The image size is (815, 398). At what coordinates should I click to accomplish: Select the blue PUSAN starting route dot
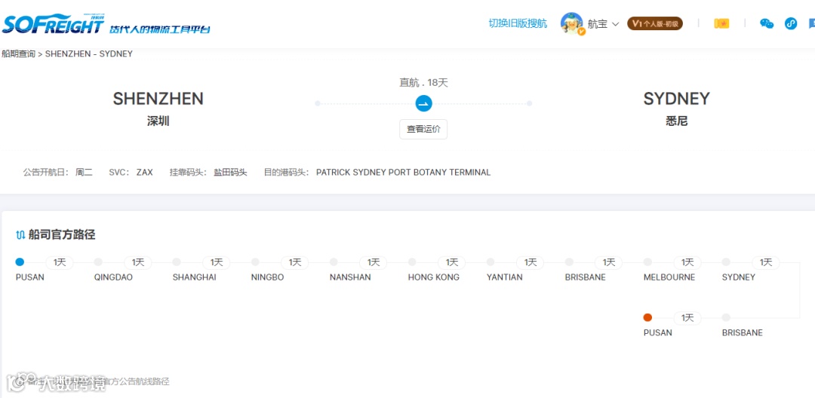pos(20,262)
